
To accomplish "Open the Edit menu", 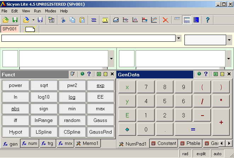I will pyautogui.click(x=15, y=11).
